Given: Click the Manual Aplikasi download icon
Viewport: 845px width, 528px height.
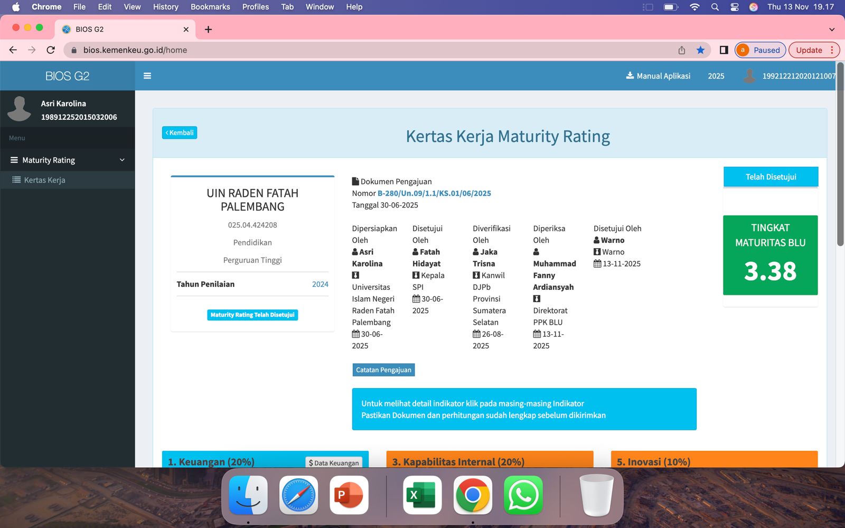Looking at the screenshot, I should (630, 76).
